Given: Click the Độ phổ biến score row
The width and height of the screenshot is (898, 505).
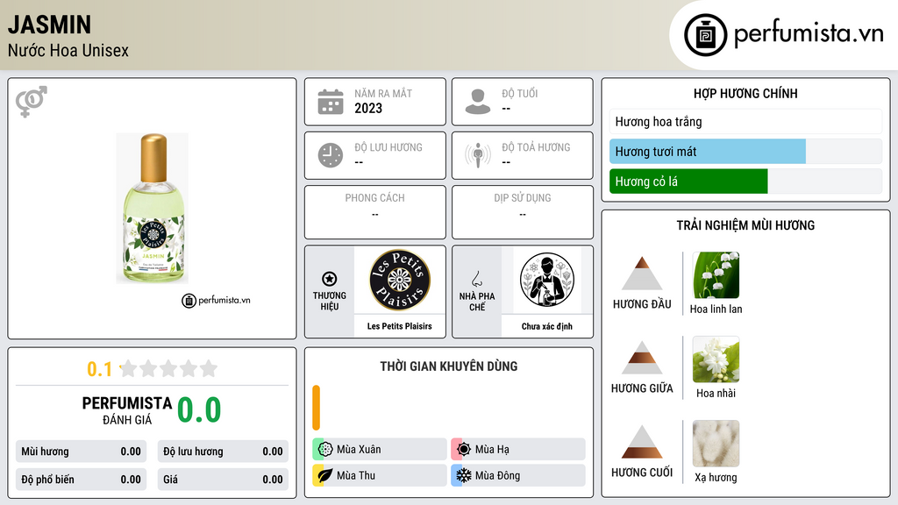Looking at the screenshot, I should point(82,480).
